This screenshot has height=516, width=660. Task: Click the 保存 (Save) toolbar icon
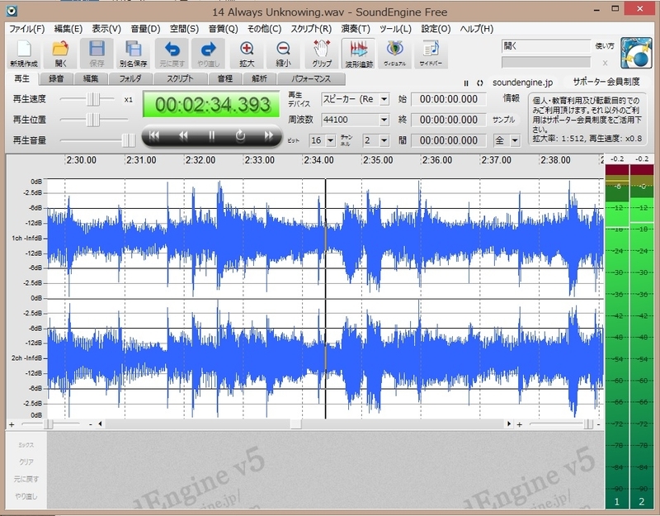[x=97, y=54]
